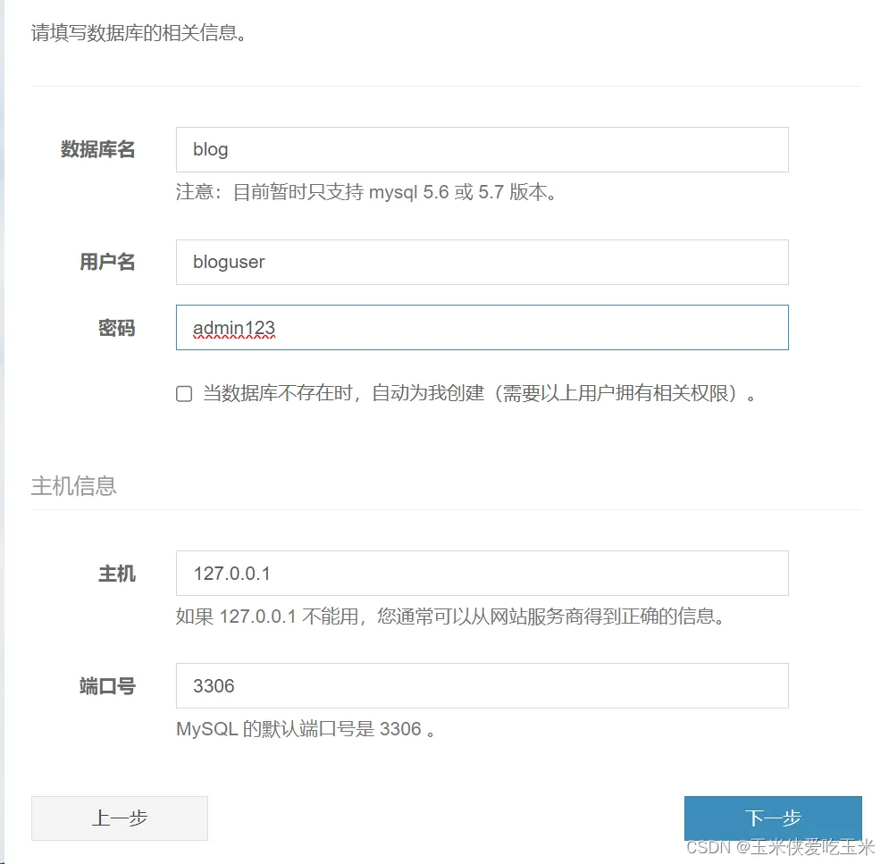Viewport: 889px width, 864px height.
Task: Click the 请填写数据库的相关信息 intro text
Action: 138,35
